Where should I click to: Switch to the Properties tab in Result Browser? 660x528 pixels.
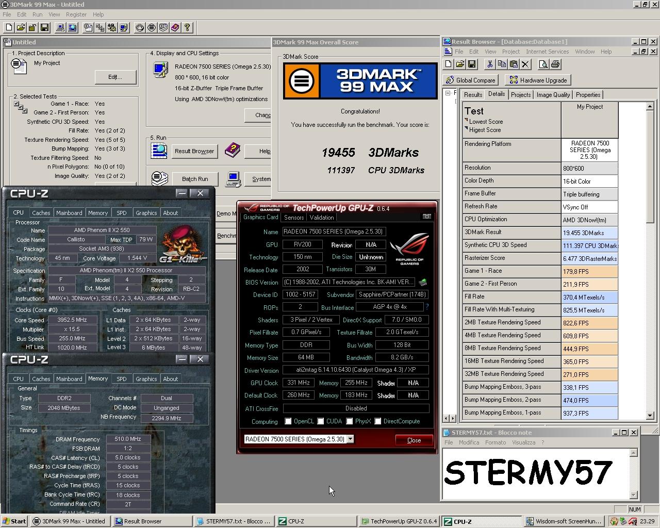[x=588, y=95]
